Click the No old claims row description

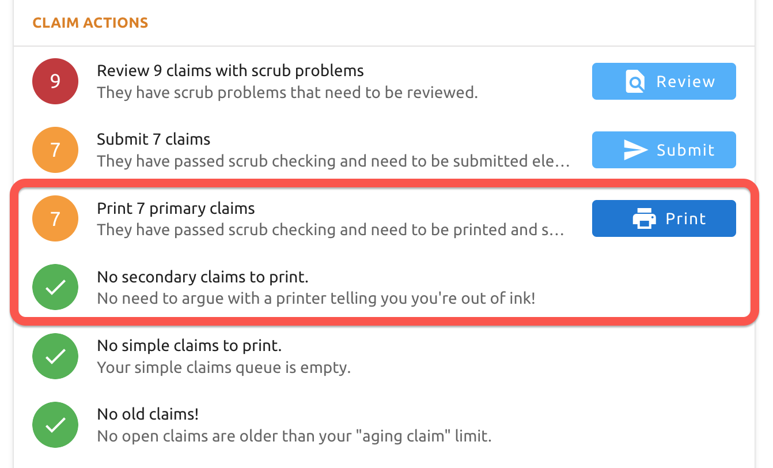[294, 436]
